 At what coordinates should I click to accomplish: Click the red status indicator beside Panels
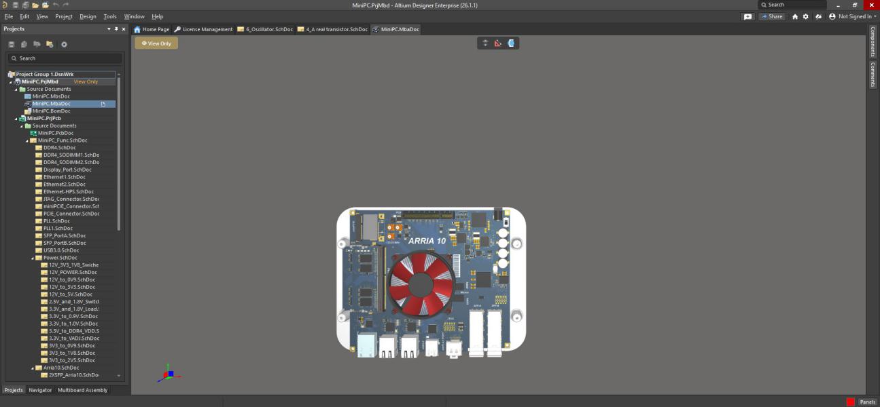point(850,402)
